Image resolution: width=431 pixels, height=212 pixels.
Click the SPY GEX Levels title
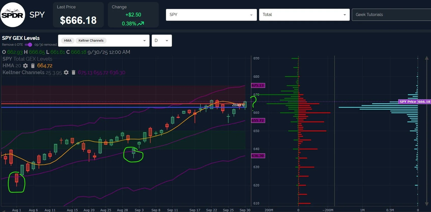[x=21, y=38]
